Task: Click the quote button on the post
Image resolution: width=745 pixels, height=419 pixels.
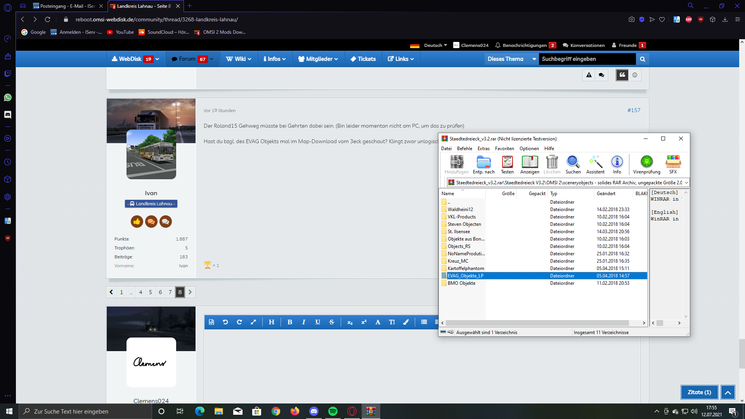Action: click(622, 75)
